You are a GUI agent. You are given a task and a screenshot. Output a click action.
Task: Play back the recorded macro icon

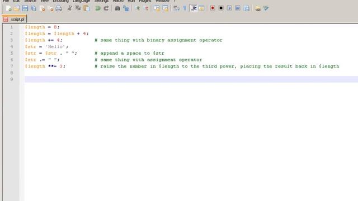click(x=229, y=8)
